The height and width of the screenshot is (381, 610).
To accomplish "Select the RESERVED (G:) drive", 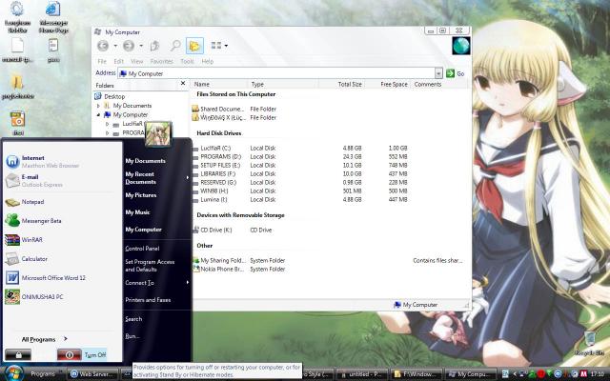I will [218, 182].
